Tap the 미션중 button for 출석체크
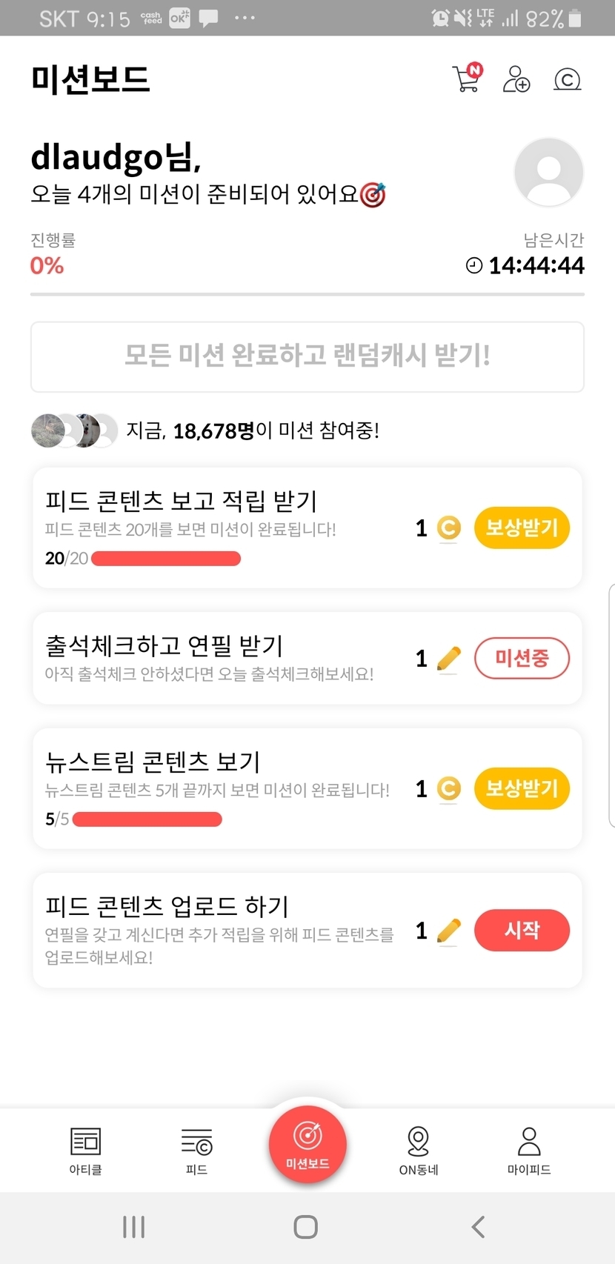 (x=522, y=658)
